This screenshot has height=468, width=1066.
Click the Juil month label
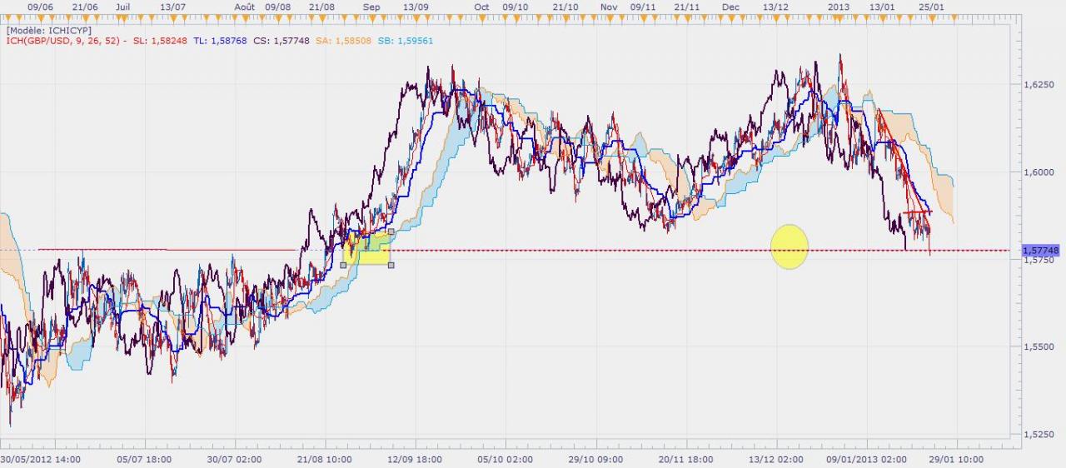(122, 6)
